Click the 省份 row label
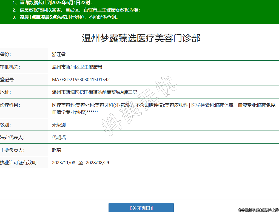The image size is (279, 212). [6, 54]
